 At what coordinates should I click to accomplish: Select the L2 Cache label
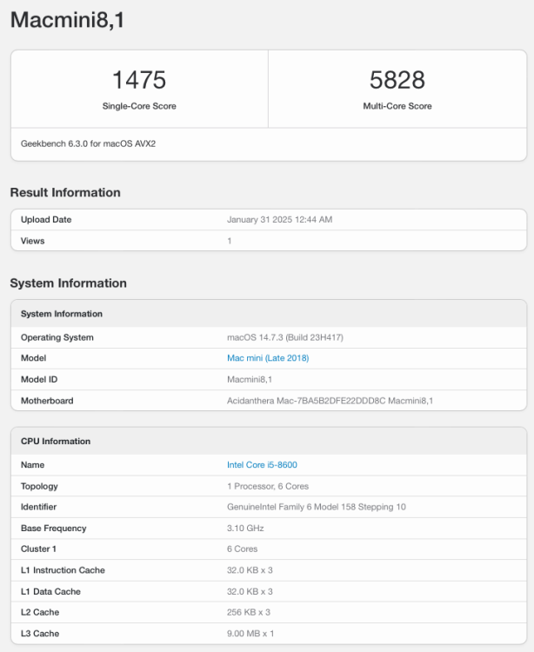tap(40, 613)
